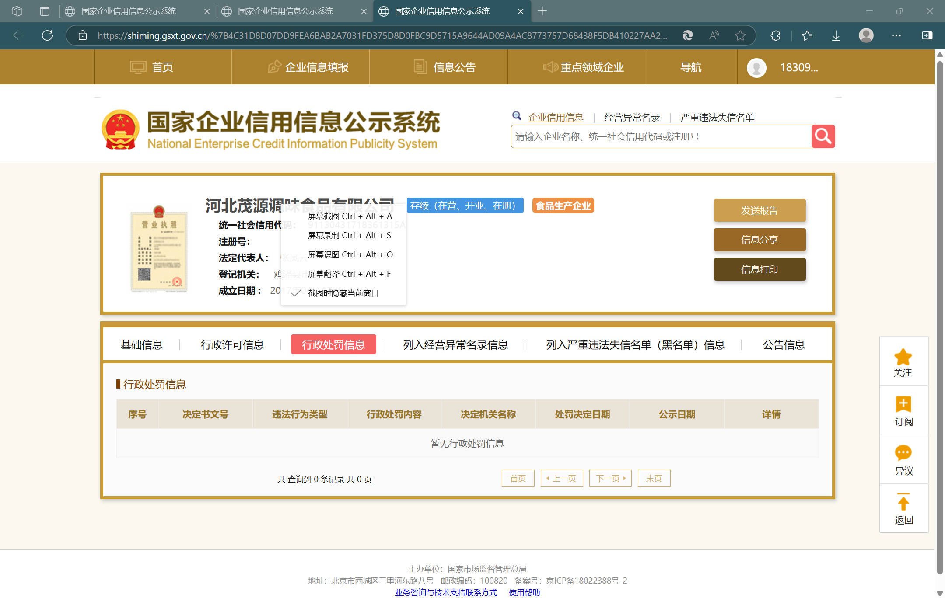The width and height of the screenshot is (945, 598).
Task: Switch to 列入严重违法失信名单（黑名单）信息 tab
Action: (635, 344)
